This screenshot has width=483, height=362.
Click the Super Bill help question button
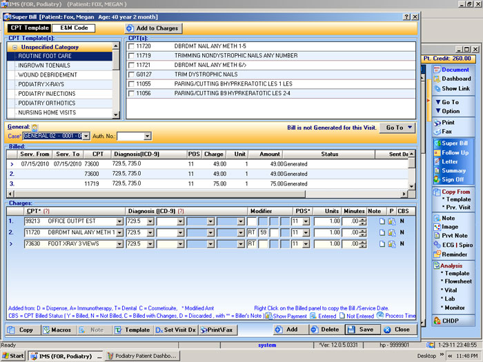coord(406,17)
